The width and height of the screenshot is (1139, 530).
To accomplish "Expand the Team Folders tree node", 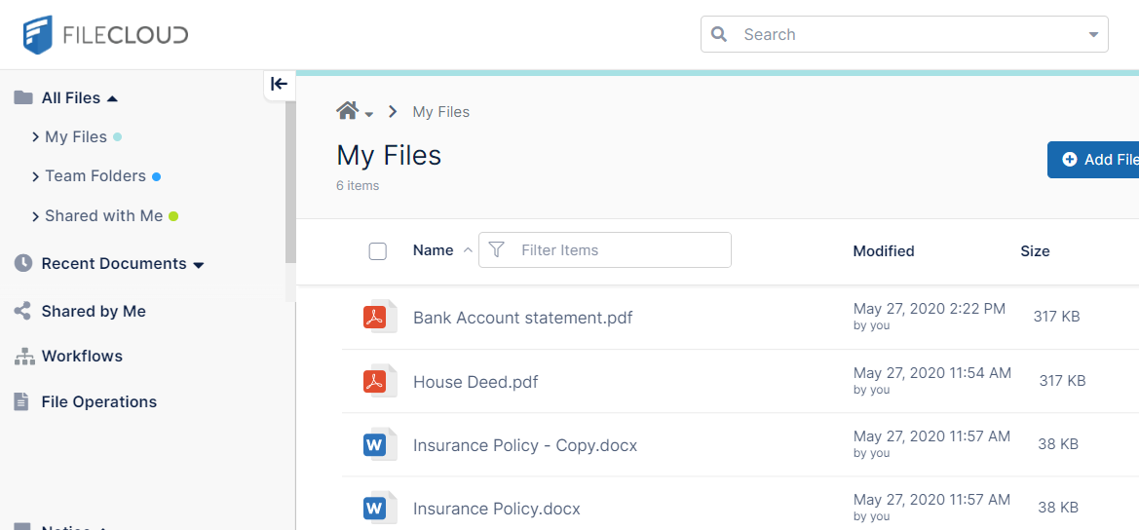I will point(36,176).
